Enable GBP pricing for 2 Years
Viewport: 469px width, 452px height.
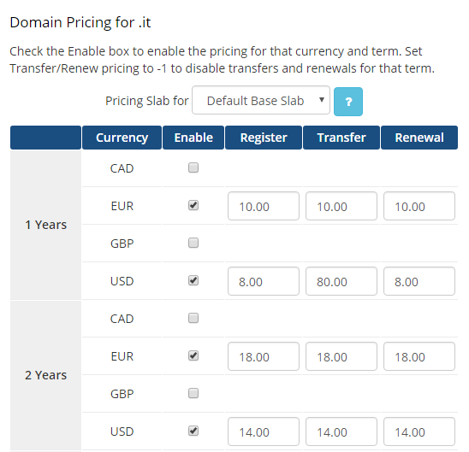(193, 393)
